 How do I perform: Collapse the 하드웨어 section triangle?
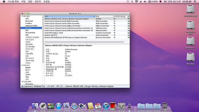[x=22, y=16]
